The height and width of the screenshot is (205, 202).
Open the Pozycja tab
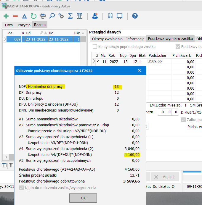click(24, 25)
